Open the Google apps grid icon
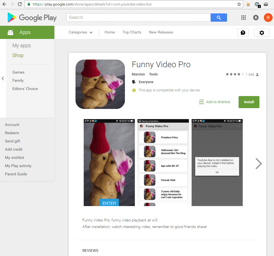 244,18
